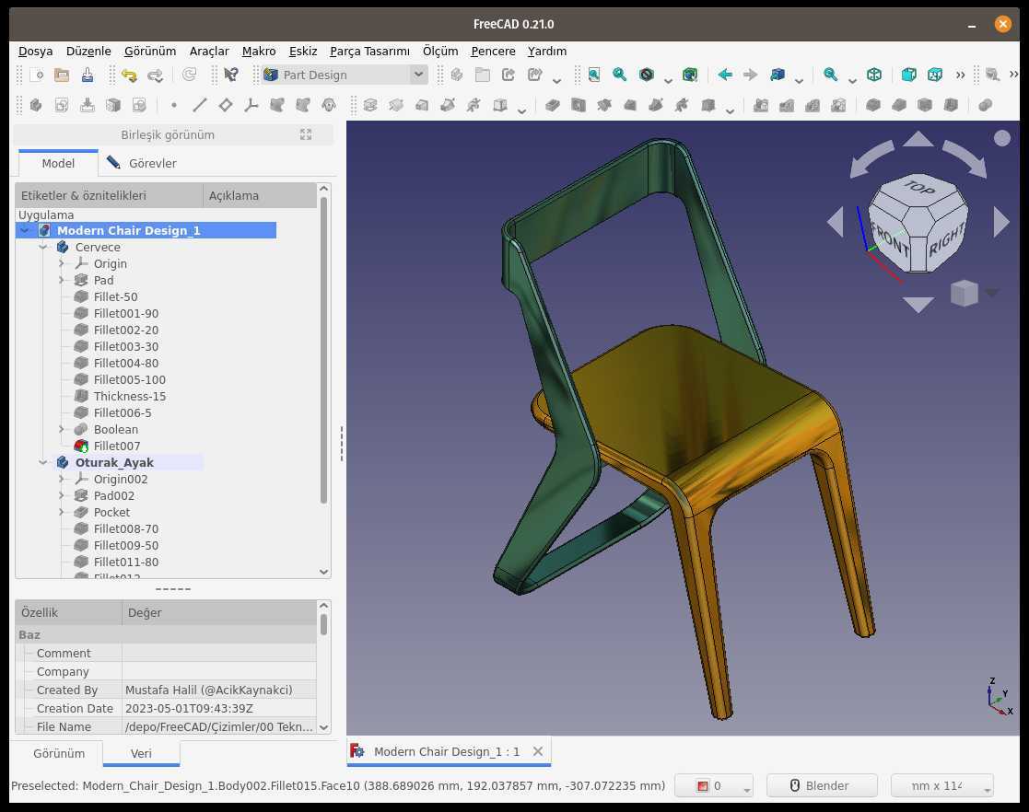Select the Thickness-15 tree item
The height and width of the screenshot is (812, 1029).
(130, 396)
